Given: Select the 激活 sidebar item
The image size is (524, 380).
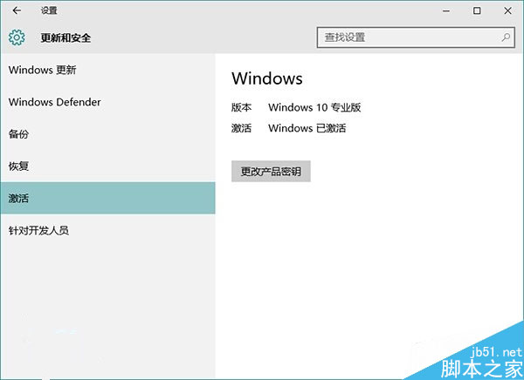Looking at the screenshot, I should [x=107, y=198].
